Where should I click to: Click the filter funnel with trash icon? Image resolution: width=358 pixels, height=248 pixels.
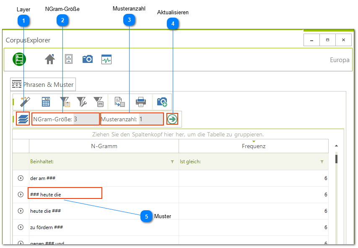(99, 102)
